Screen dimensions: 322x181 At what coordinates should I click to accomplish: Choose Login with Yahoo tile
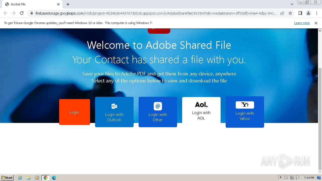click(x=245, y=112)
